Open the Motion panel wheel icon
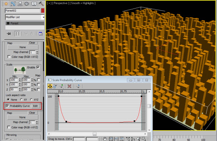217x141 pixels. (x=26, y=4)
